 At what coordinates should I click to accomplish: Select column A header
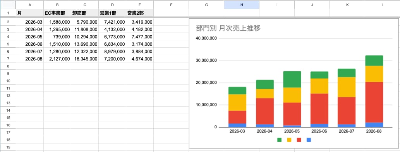pos(30,5)
